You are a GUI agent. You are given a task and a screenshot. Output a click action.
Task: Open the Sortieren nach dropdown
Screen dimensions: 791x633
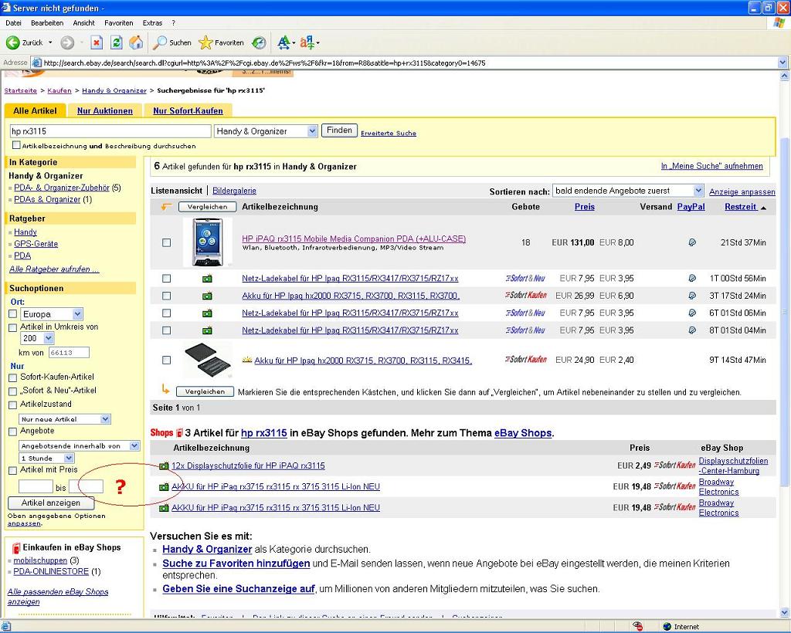[628, 191]
